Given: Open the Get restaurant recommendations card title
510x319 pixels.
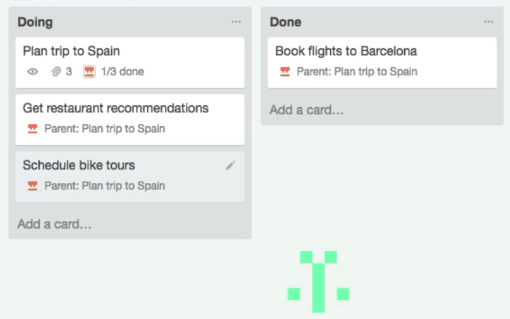Looking at the screenshot, I should click(116, 108).
